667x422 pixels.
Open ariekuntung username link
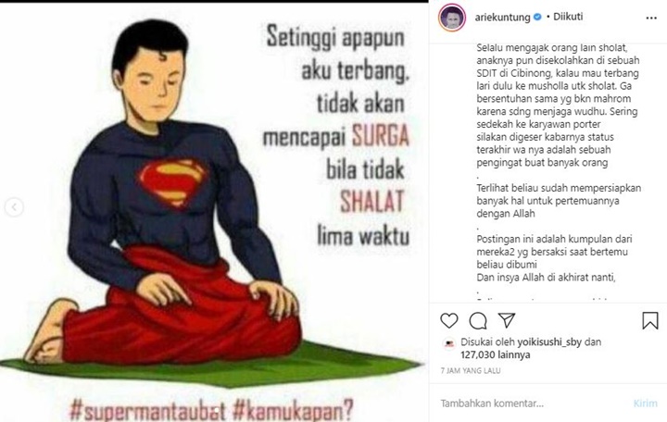click(502, 18)
